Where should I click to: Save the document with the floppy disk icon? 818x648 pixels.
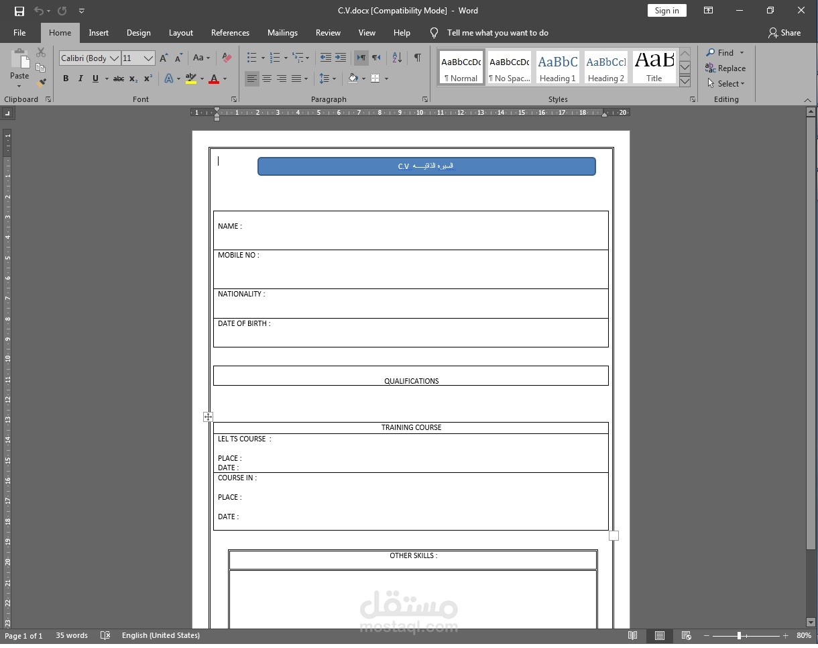pos(19,11)
